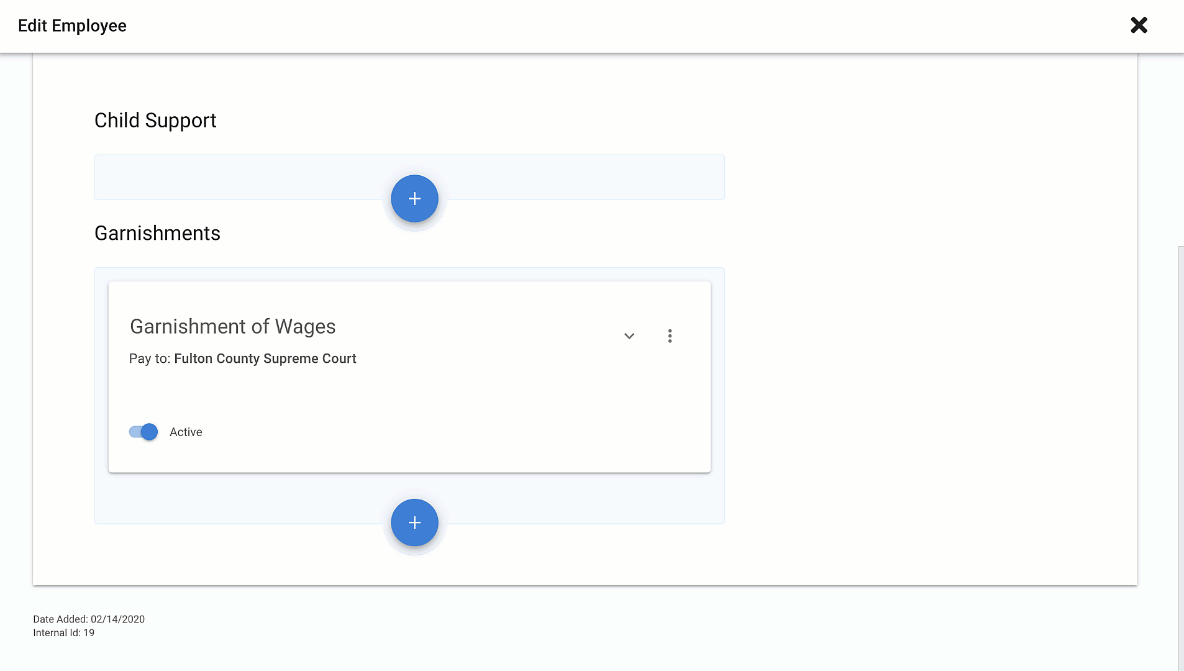Click the Edit Employee header title
Viewport: 1184px width, 671px height.
(72, 26)
